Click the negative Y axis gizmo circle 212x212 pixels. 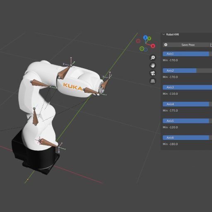point(142,48)
